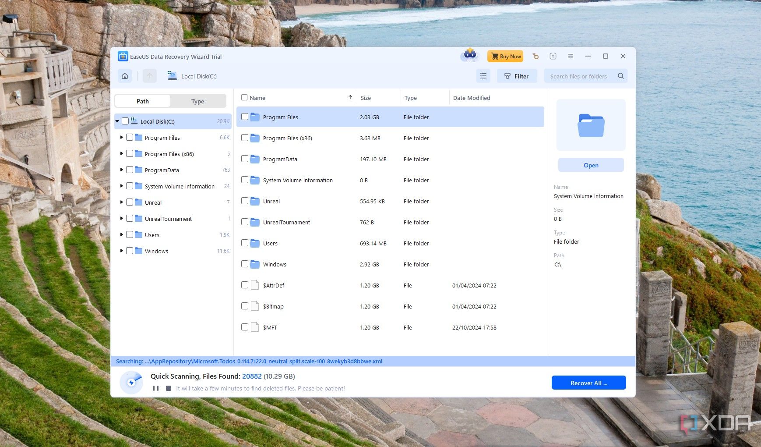The image size is (761, 447).
Task: Toggle the select-all checkbox in Name header
Action: (244, 97)
